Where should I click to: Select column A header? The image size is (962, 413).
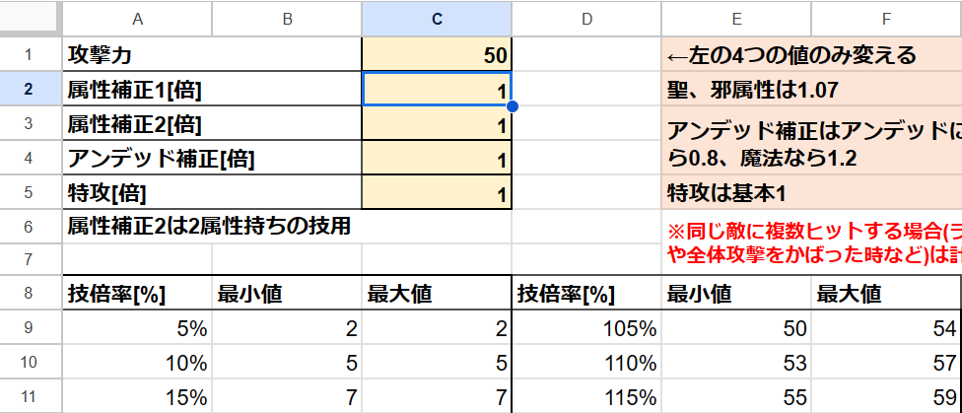click(x=137, y=19)
